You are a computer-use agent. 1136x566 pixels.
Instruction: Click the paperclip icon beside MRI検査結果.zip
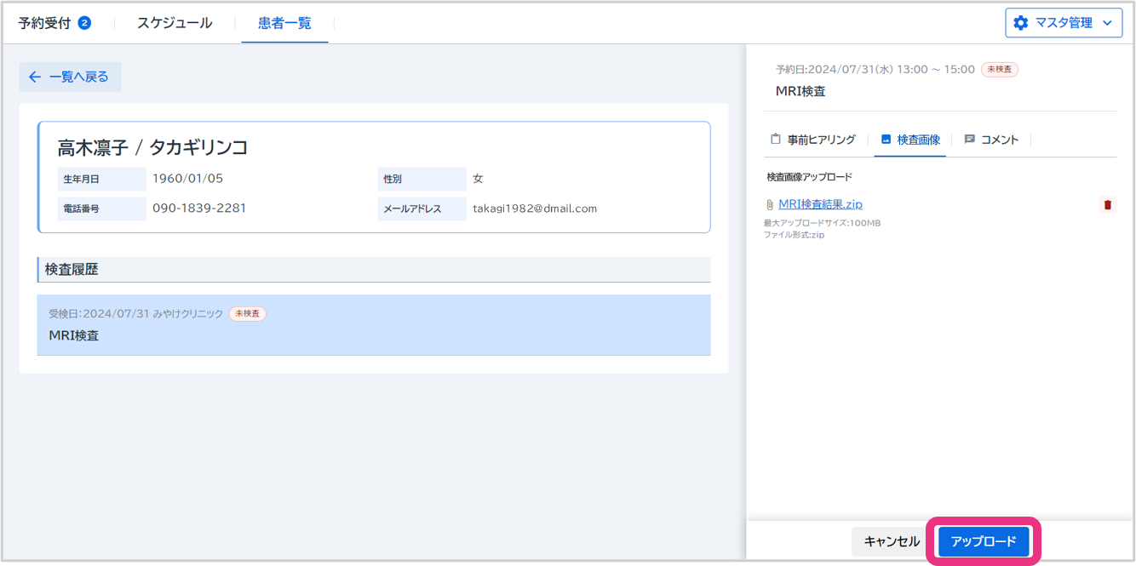(770, 204)
